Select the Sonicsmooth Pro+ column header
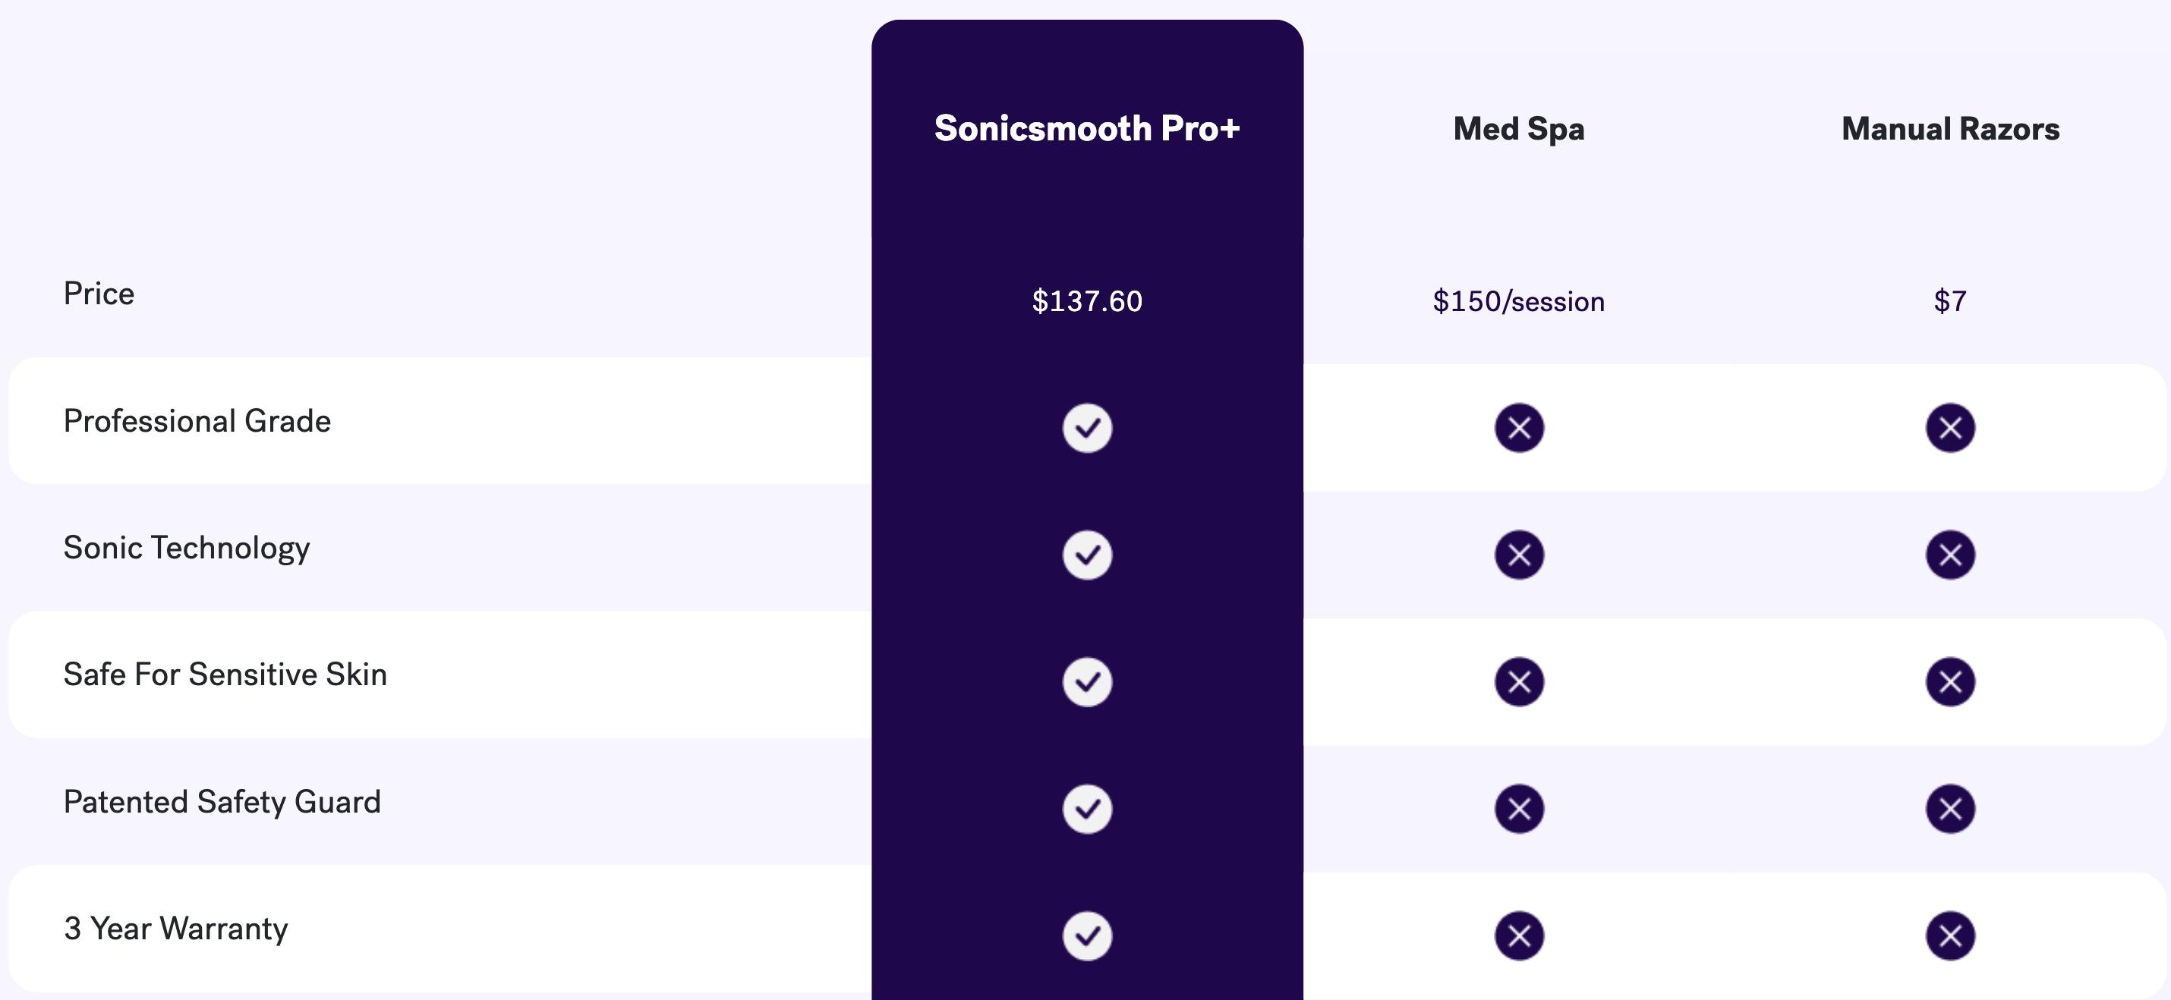The width and height of the screenshot is (2171, 1000). coord(1087,128)
